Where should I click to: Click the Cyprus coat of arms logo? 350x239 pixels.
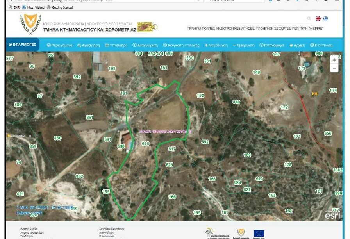pyautogui.click(x=30, y=24)
